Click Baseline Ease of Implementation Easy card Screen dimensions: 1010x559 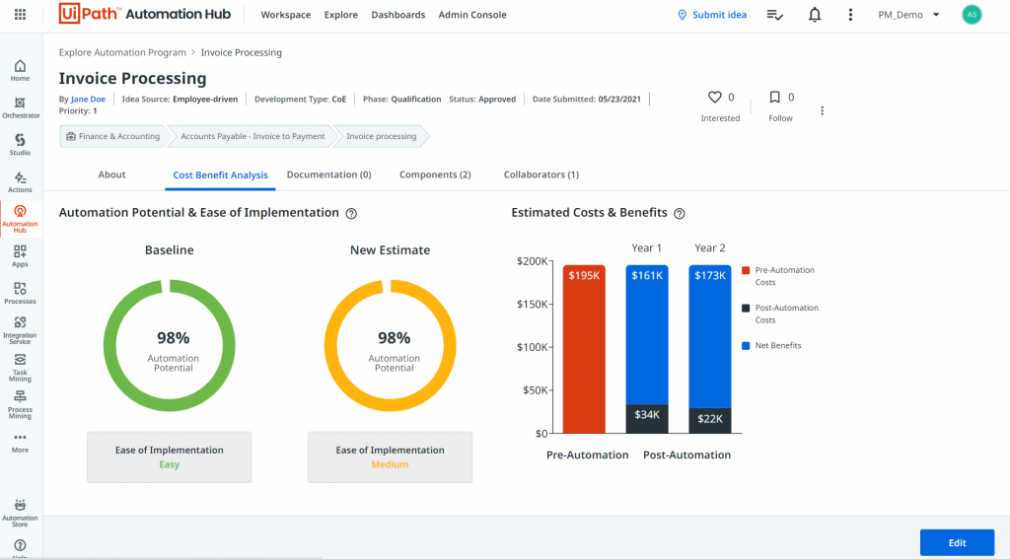click(x=170, y=457)
